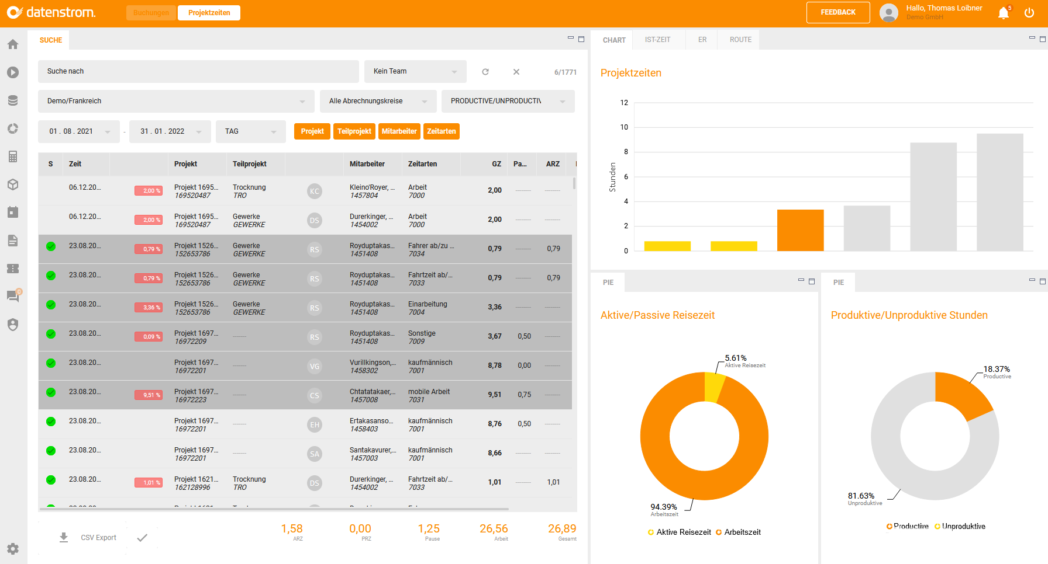Open settings via the gear icon
The width and height of the screenshot is (1048, 564).
coord(12,549)
